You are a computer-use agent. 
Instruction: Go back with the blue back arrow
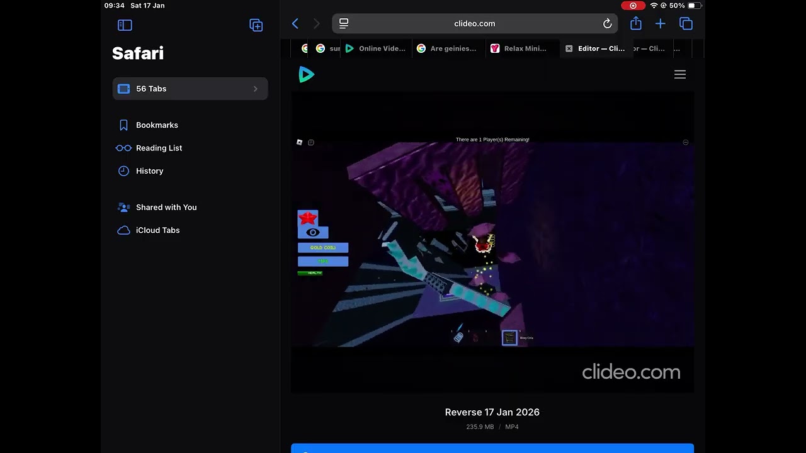pyautogui.click(x=295, y=24)
